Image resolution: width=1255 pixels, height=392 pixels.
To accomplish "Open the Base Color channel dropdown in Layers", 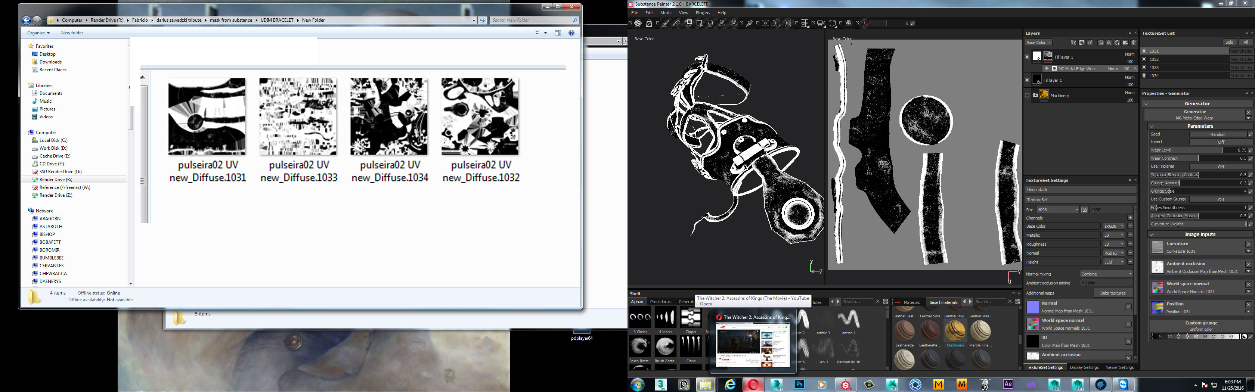I will tap(1039, 43).
